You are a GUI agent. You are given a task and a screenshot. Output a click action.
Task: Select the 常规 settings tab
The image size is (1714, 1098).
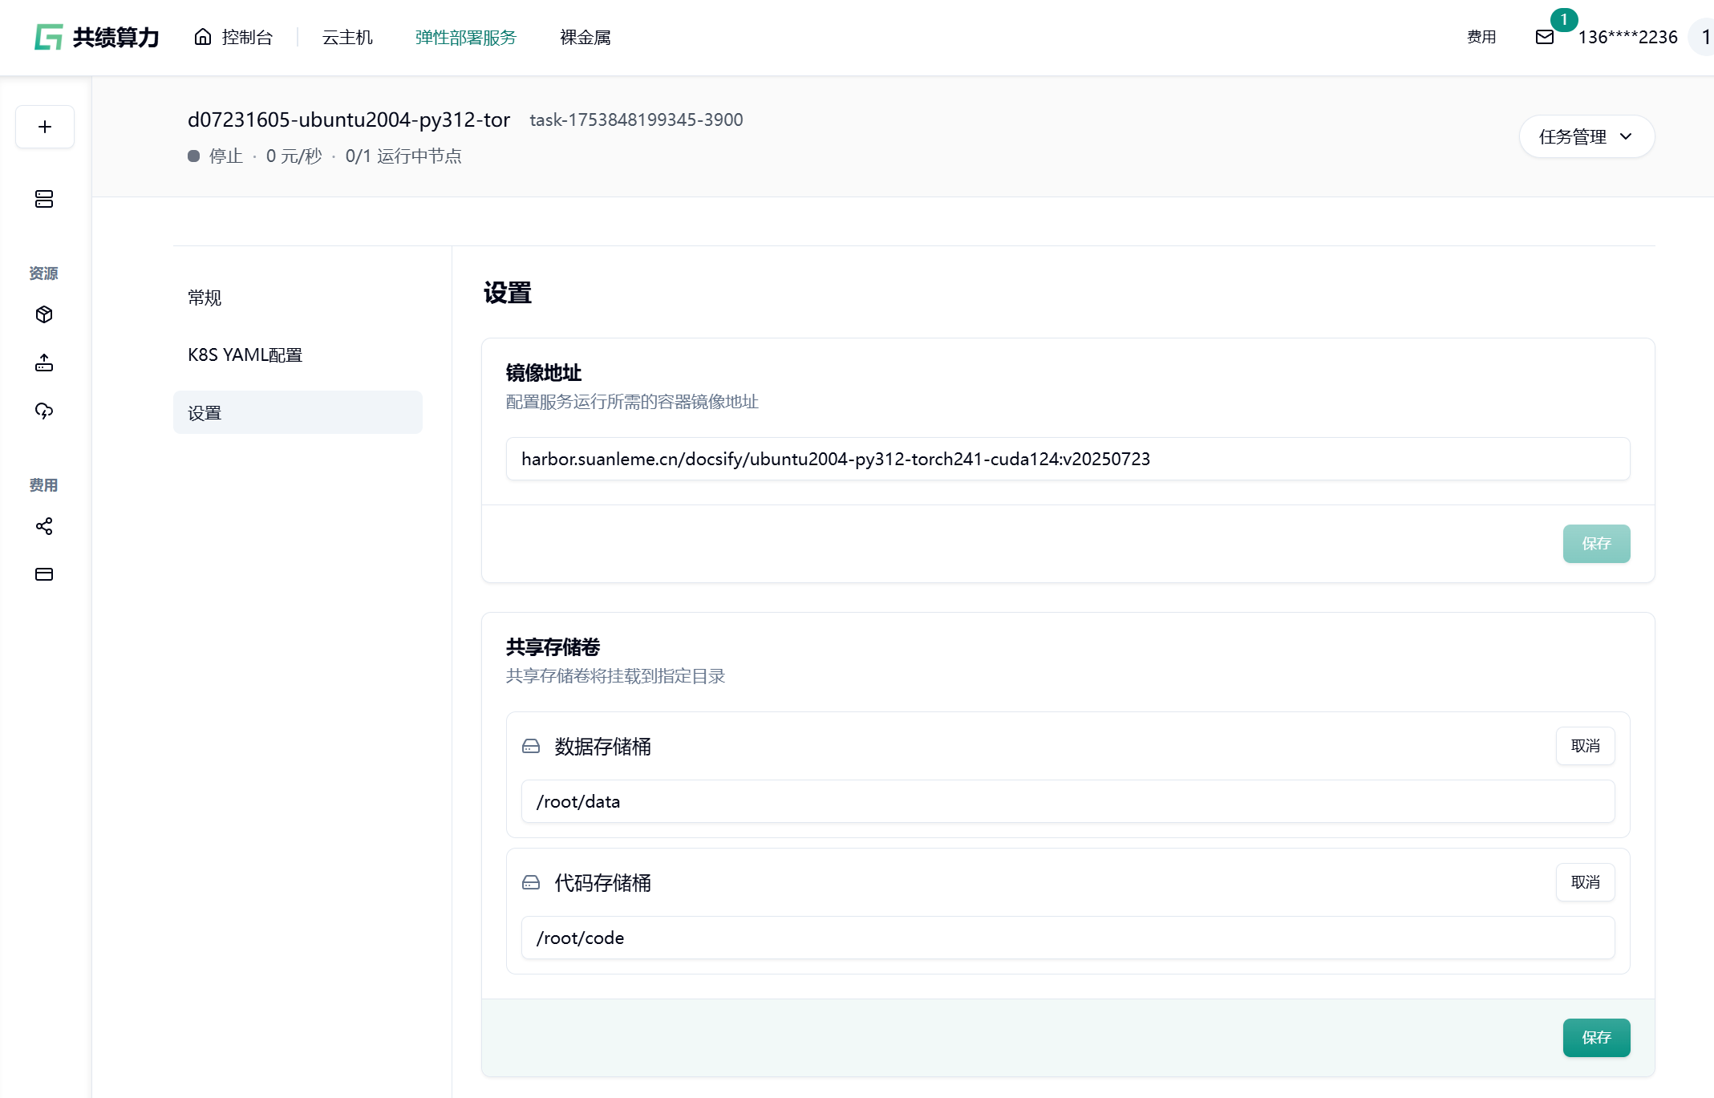(x=205, y=298)
